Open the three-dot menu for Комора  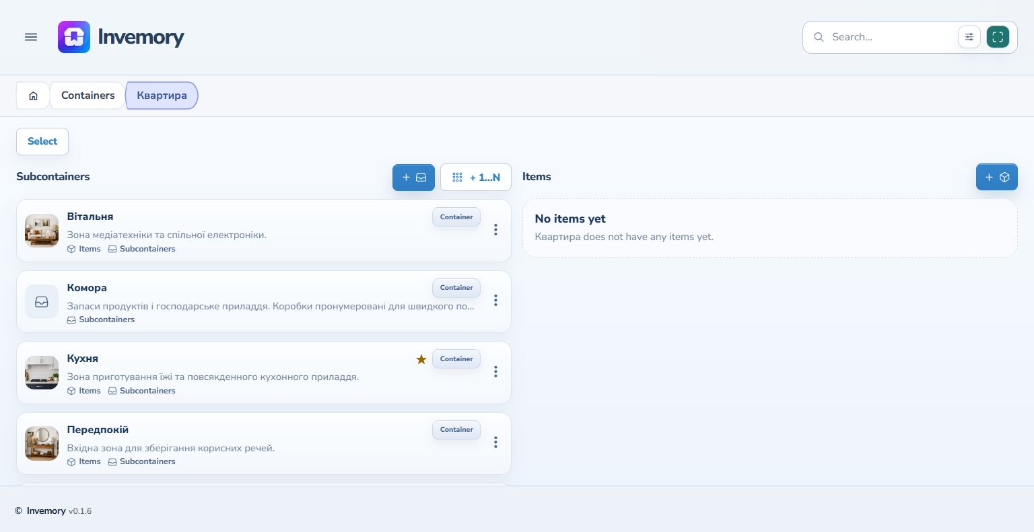[x=495, y=300]
